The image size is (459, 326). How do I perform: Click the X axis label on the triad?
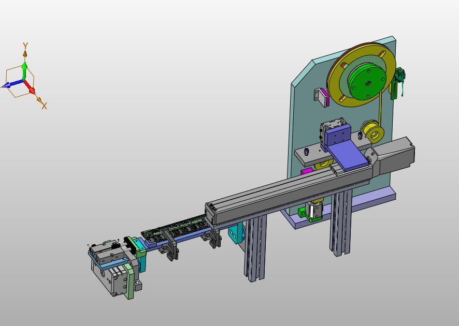pos(44,106)
